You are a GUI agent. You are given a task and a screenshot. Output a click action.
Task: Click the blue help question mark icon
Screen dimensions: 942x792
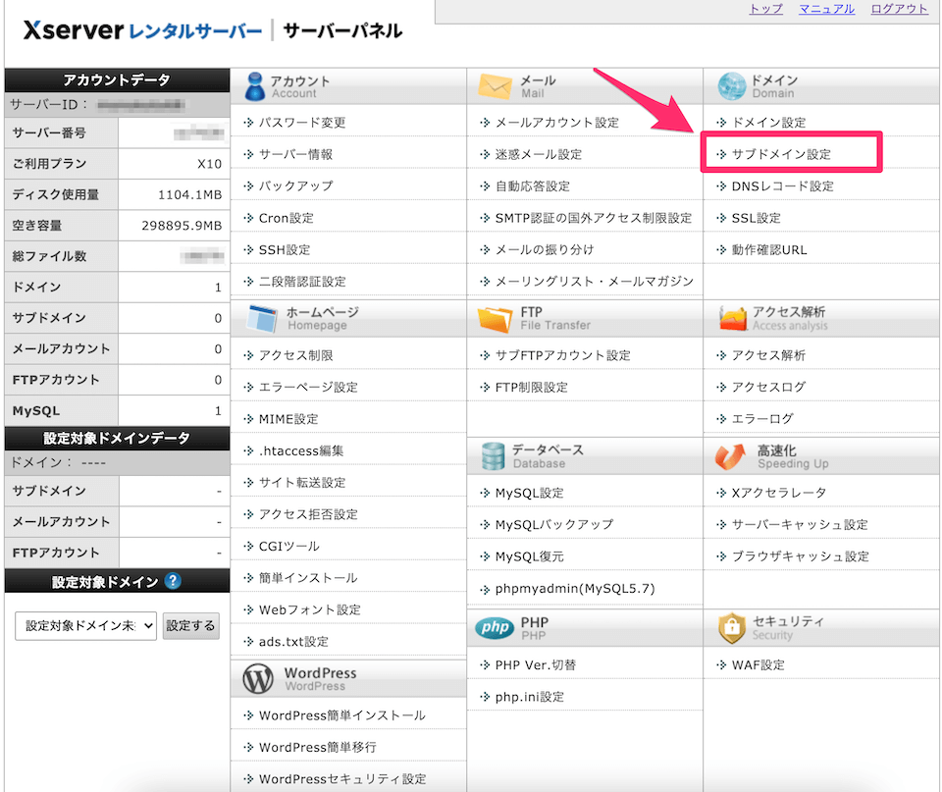[x=173, y=581]
